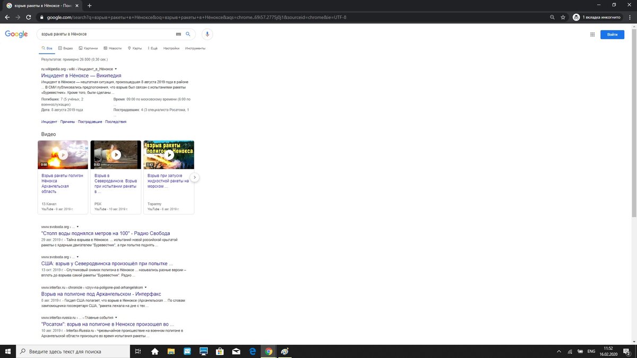
Task: Open the Chrome three-dot menu
Action: coord(630,17)
